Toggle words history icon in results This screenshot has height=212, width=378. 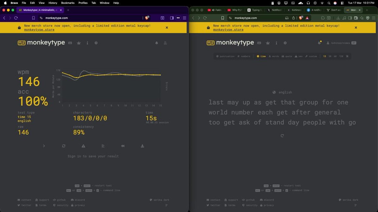103,146
